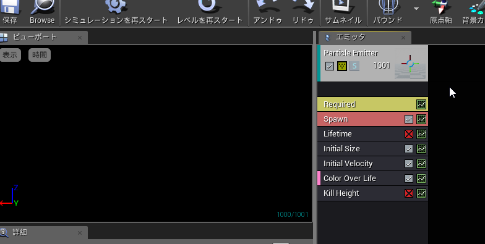This screenshot has width=485, height=244.
Task: Open curve editor icon for Required
Action: tap(421, 104)
